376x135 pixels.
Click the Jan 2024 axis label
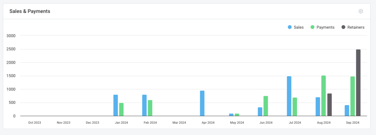(121, 123)
